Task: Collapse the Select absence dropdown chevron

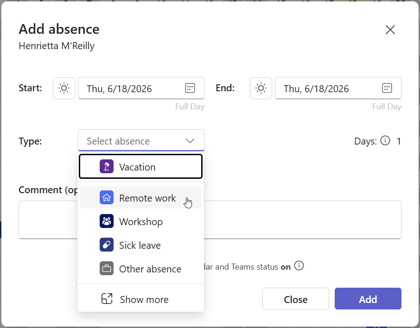Action: coord(190,141)
